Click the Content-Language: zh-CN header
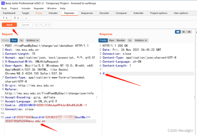Image resolution: width=197 pixels, height=135 pixels. [122, 62]
